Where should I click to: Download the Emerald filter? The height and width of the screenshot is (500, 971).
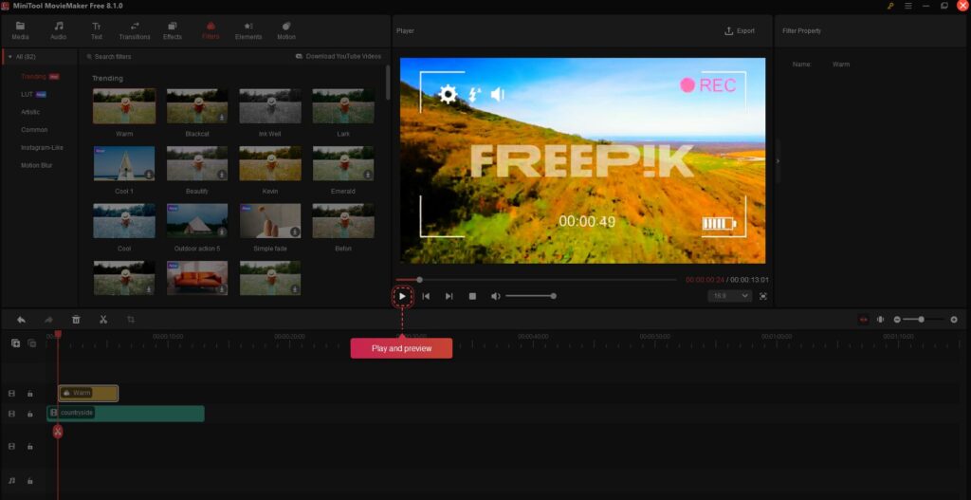pos(368,175)
